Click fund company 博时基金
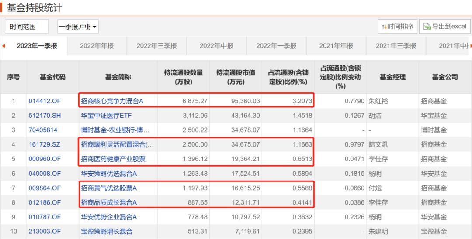The height and width of the screenshot is (239, 472). [x=434, y=130]
